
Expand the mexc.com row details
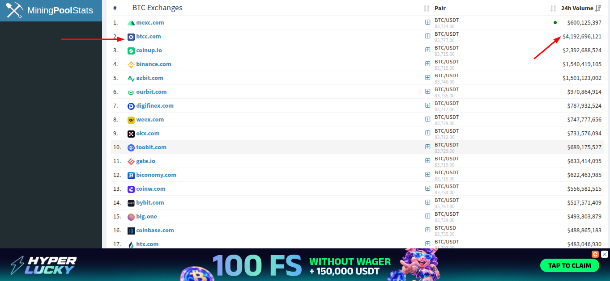tap(428, 22)
